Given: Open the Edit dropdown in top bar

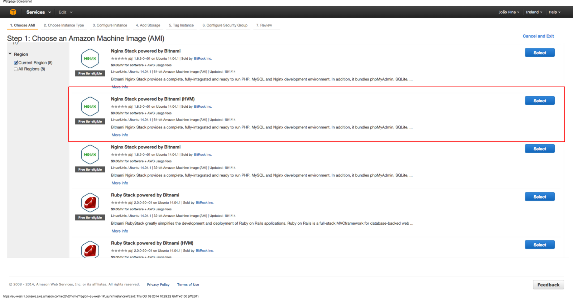Looking at the screenshot, I should tap(66, 12).
